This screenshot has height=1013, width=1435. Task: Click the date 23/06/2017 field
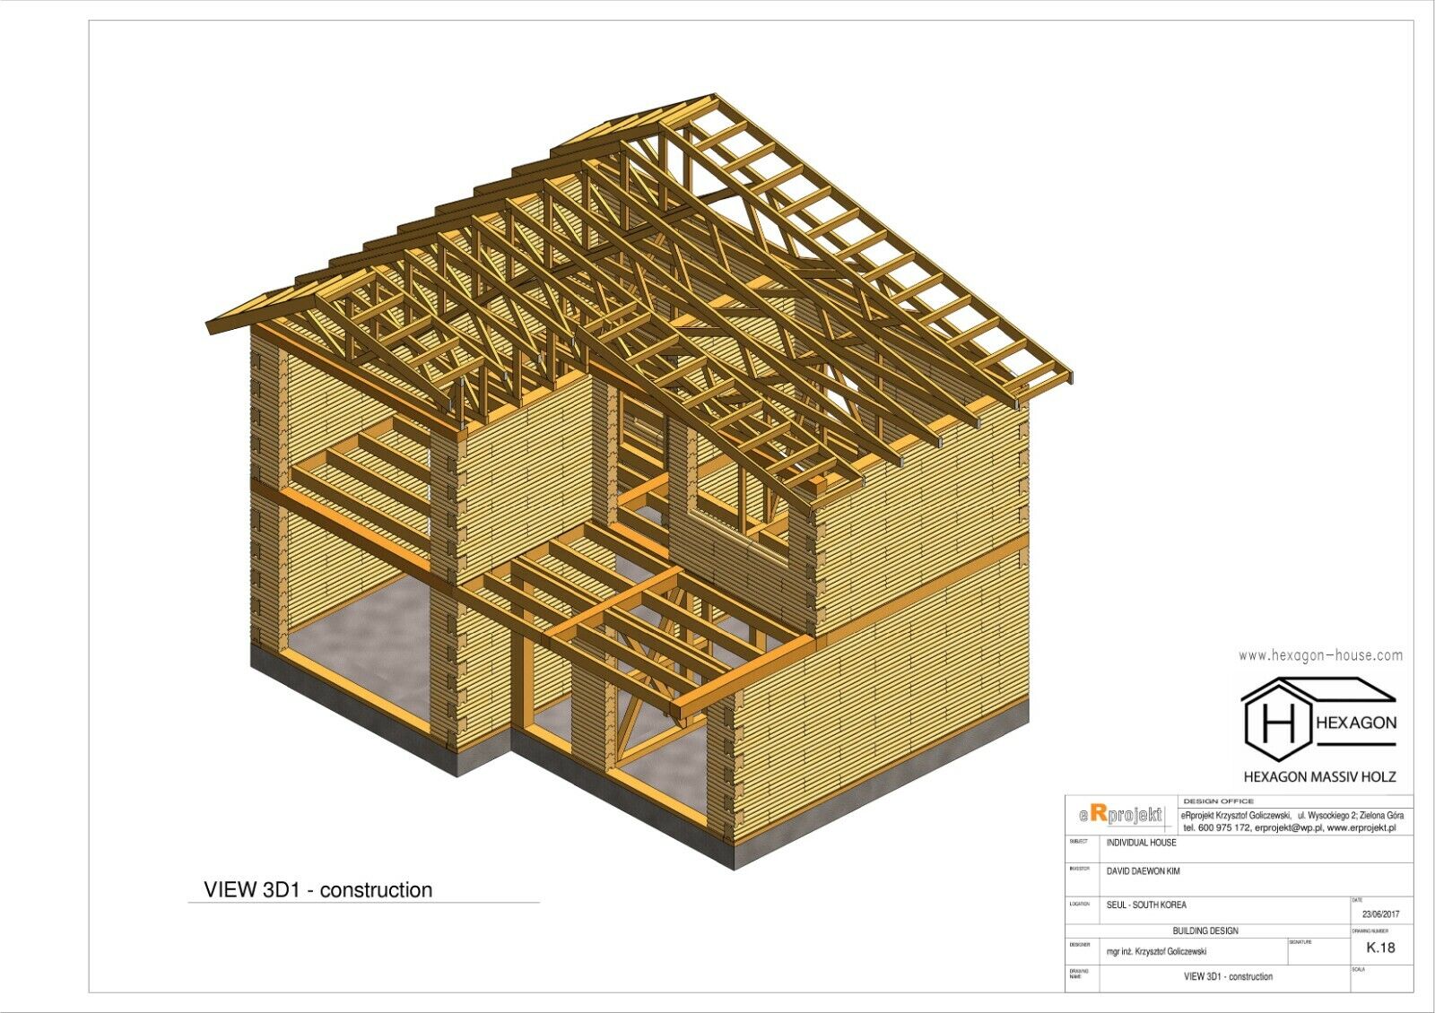point(1379,914)
